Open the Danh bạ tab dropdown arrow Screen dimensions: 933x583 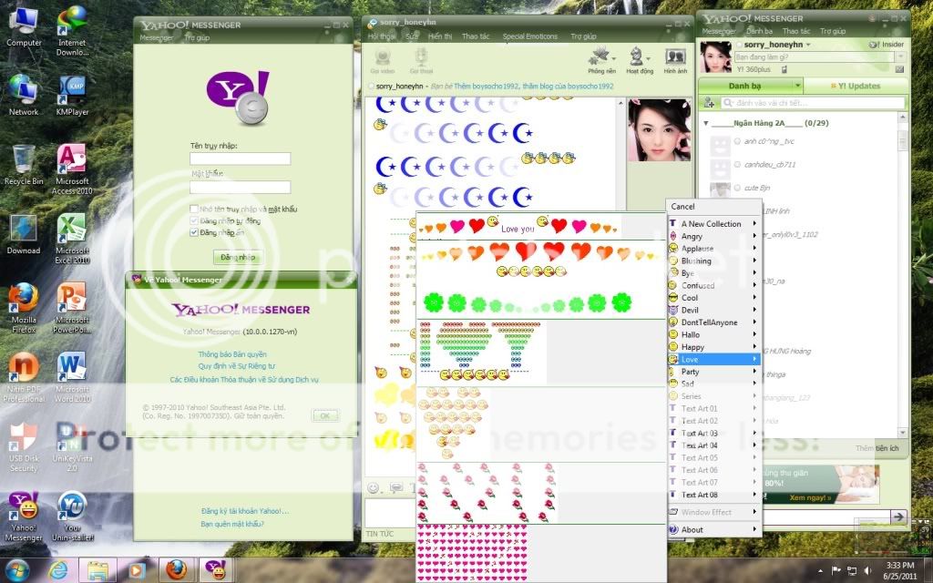point(798,86)
